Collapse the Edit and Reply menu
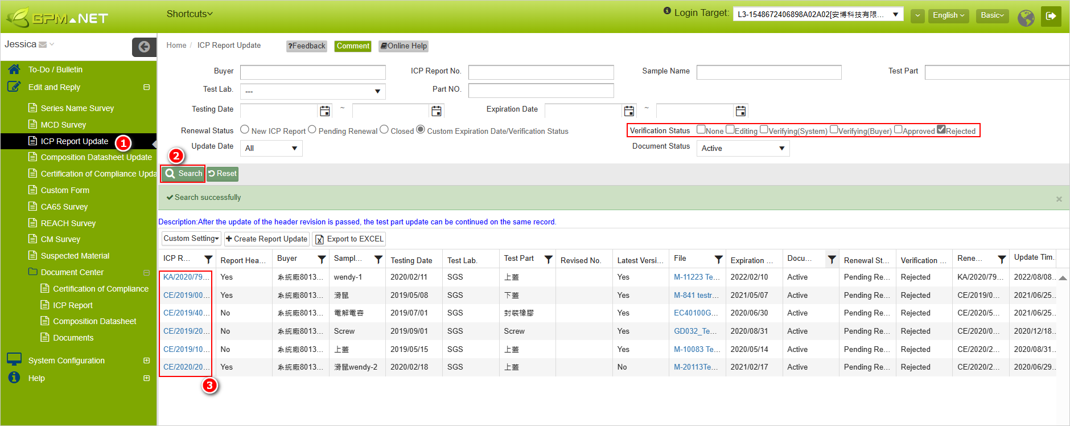 (x=146, y=87)
